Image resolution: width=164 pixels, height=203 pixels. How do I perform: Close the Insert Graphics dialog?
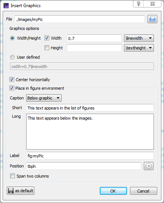[x=152, y=4]
